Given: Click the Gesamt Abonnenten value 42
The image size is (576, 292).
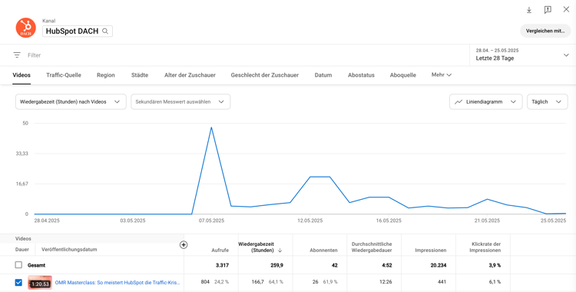Looking at the screenshot, I should (x=334, y=265).
